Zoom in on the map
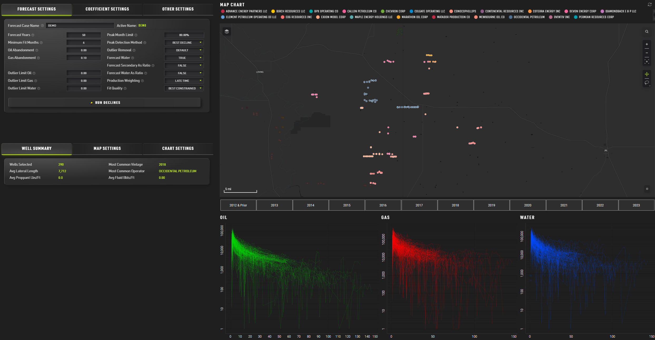The height and width of the screenshot is (340, 655). (647, 44)
